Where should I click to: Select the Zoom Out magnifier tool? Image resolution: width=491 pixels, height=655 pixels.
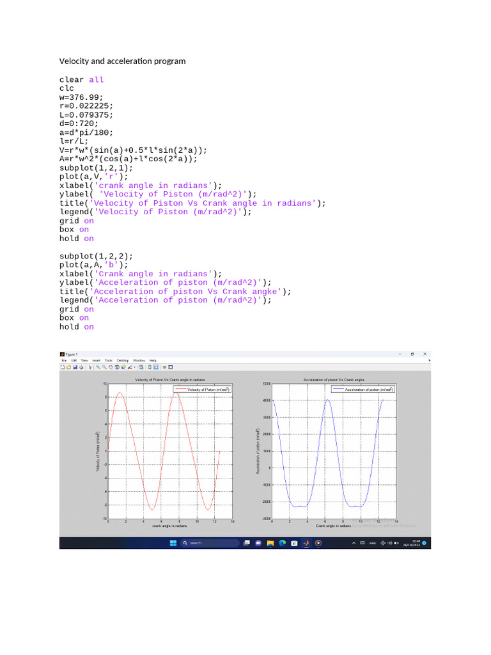104,367
